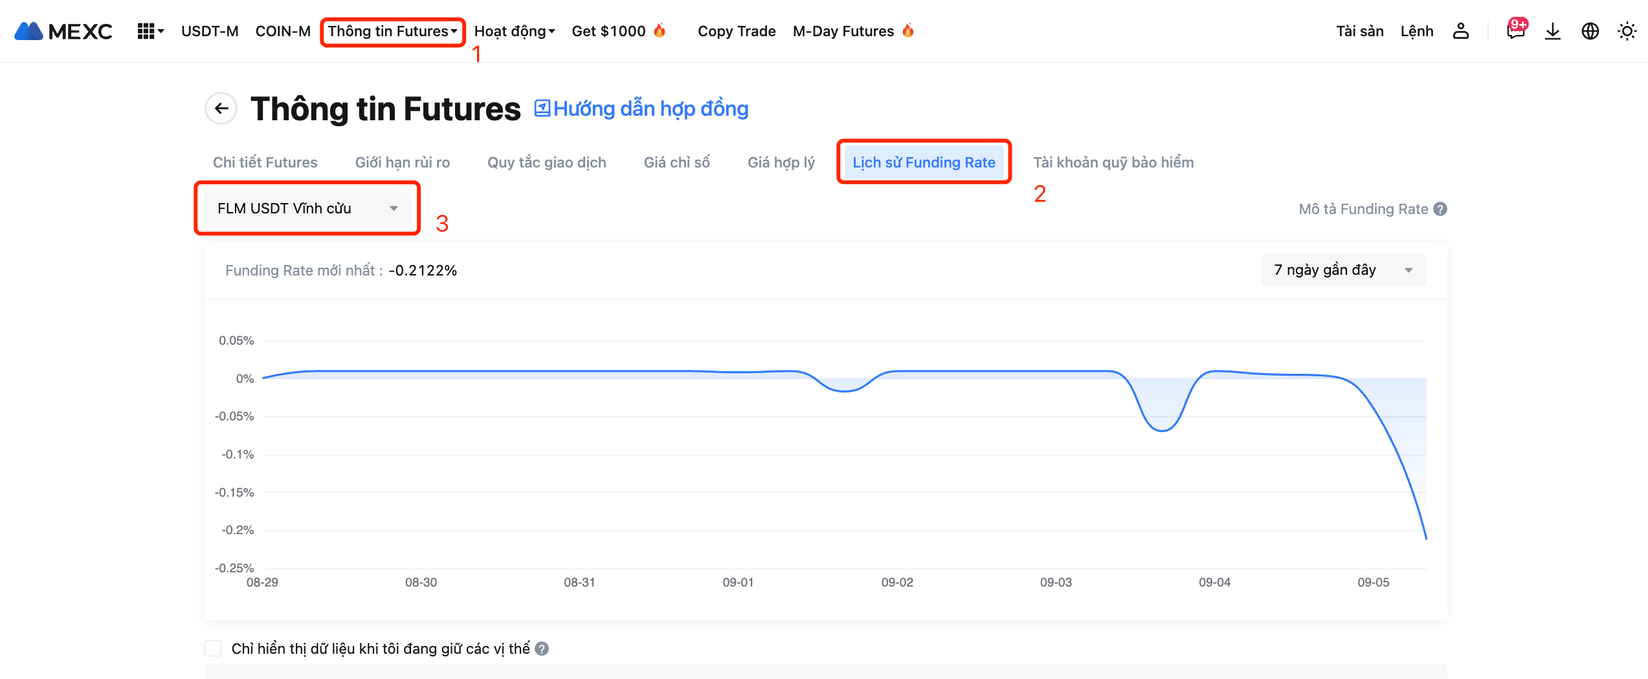Expand the Thông tin Futures menu
The image size is (1648, 679).
click(x=392, y=31)
